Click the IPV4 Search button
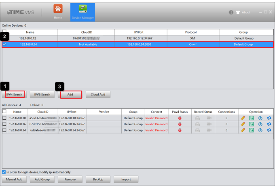The image size is (275, 188). (x=15, y=95)
